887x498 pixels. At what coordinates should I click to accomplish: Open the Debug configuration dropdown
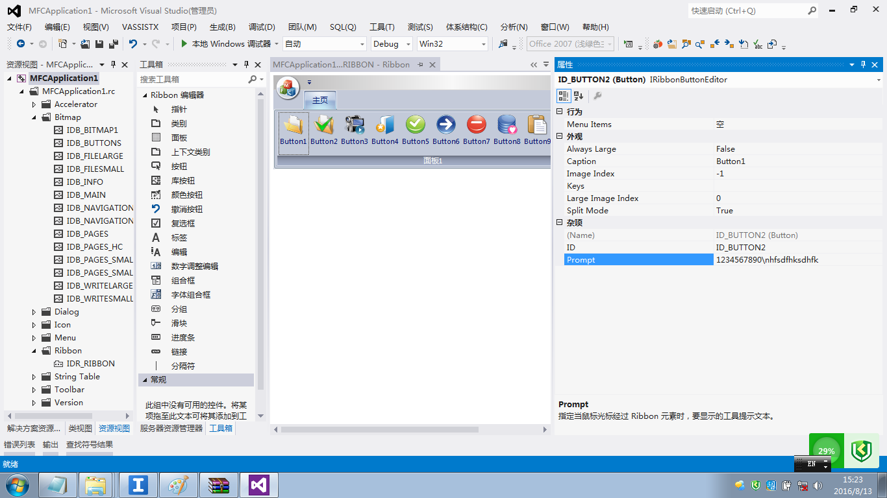pyautogui.click(x=392, y=44)
